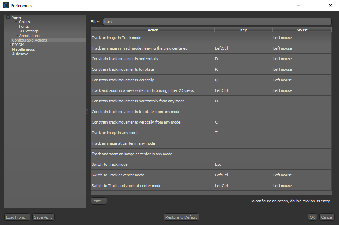The height and width of the screenshot is (225, 339).
Task: Click the Preferences app icon in title bar
Action: click(6, 6)
